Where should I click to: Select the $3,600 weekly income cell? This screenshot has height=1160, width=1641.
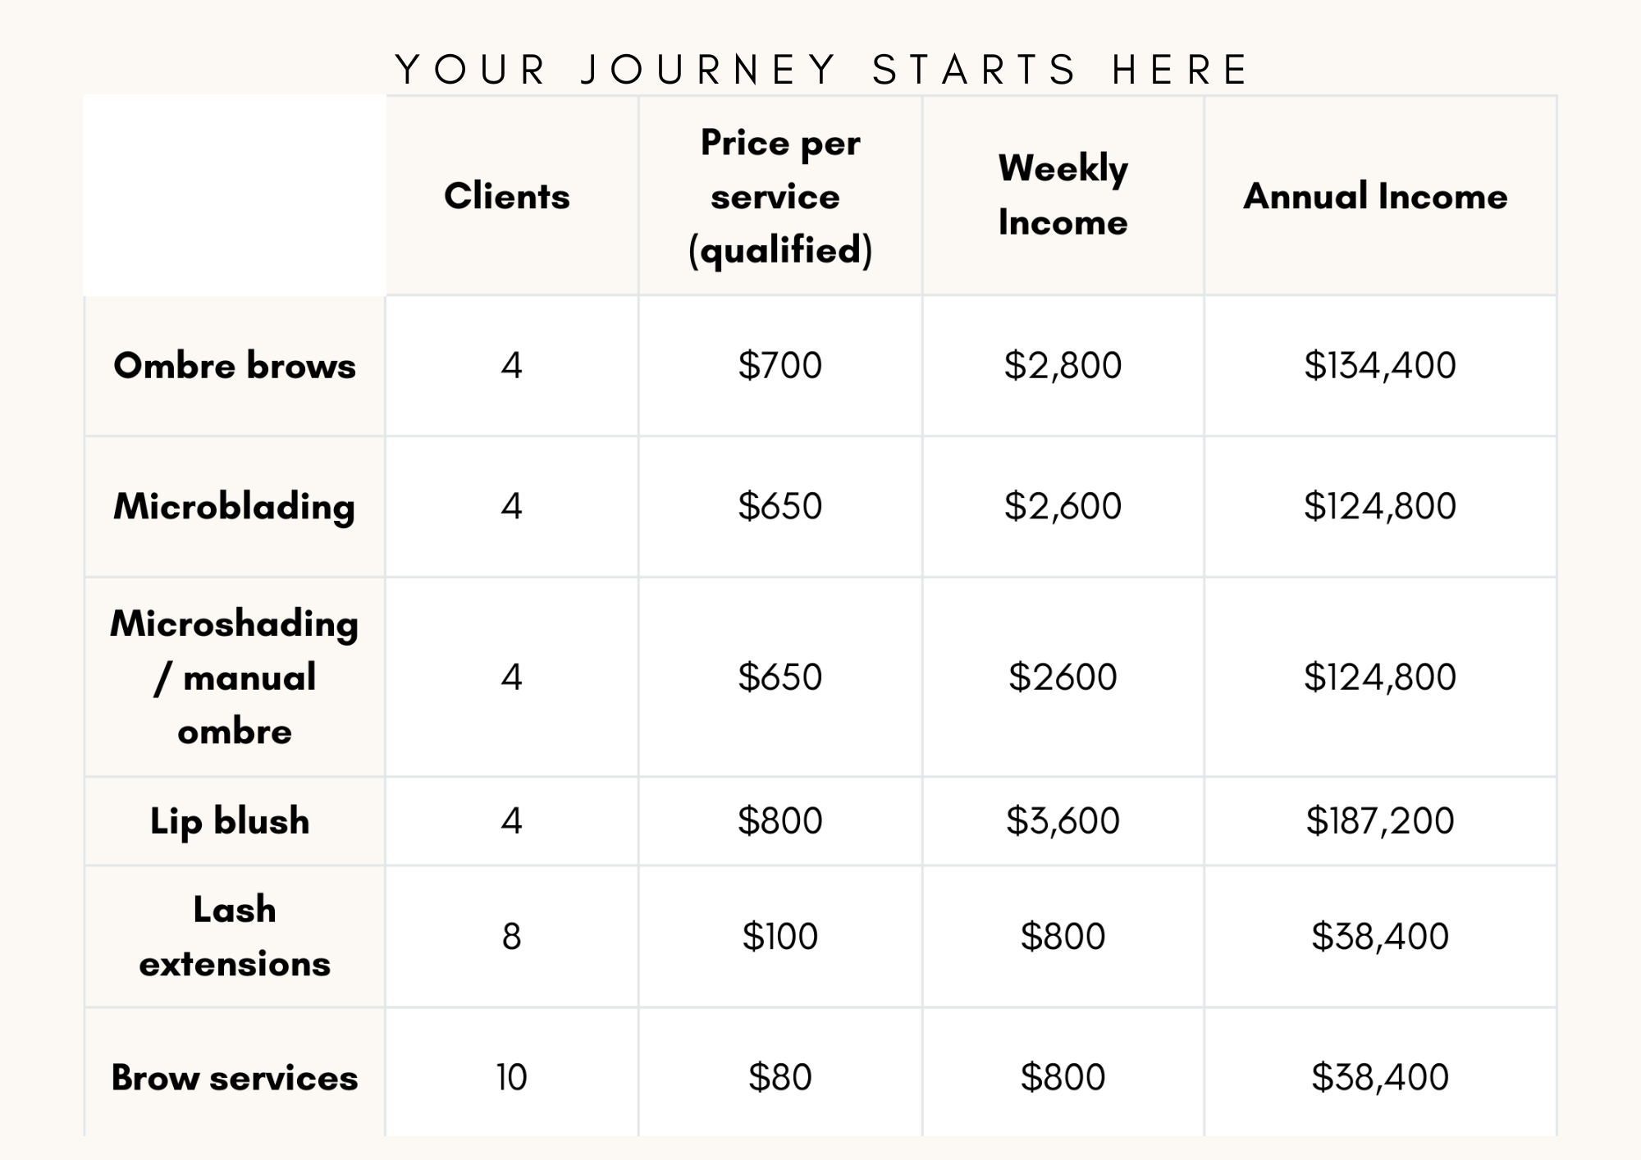click(x=1063, y=820)
